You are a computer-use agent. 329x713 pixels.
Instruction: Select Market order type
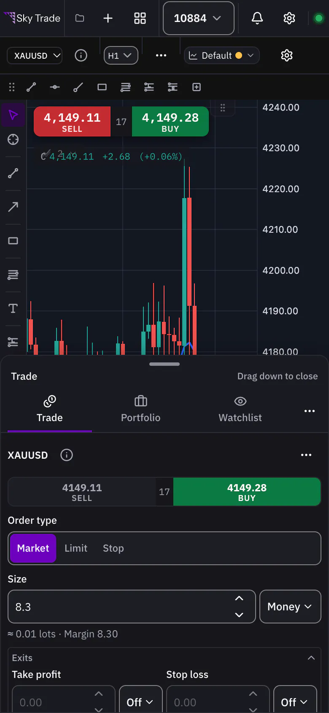pos(33,548)
